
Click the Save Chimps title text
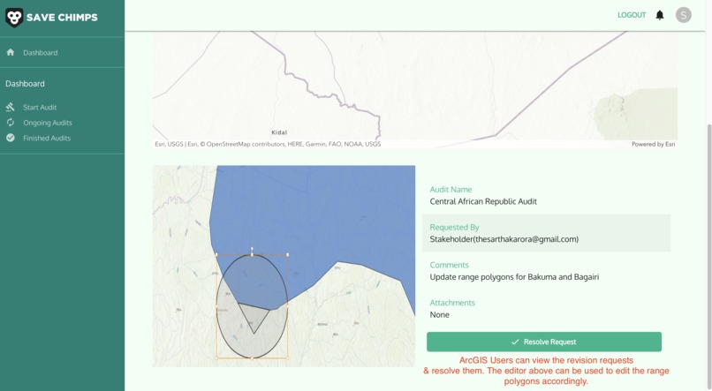pyautogui.click(x=62, y=18)
